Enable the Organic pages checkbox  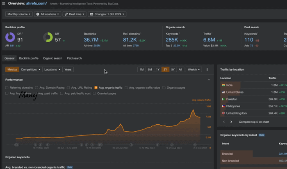[164, 88]
